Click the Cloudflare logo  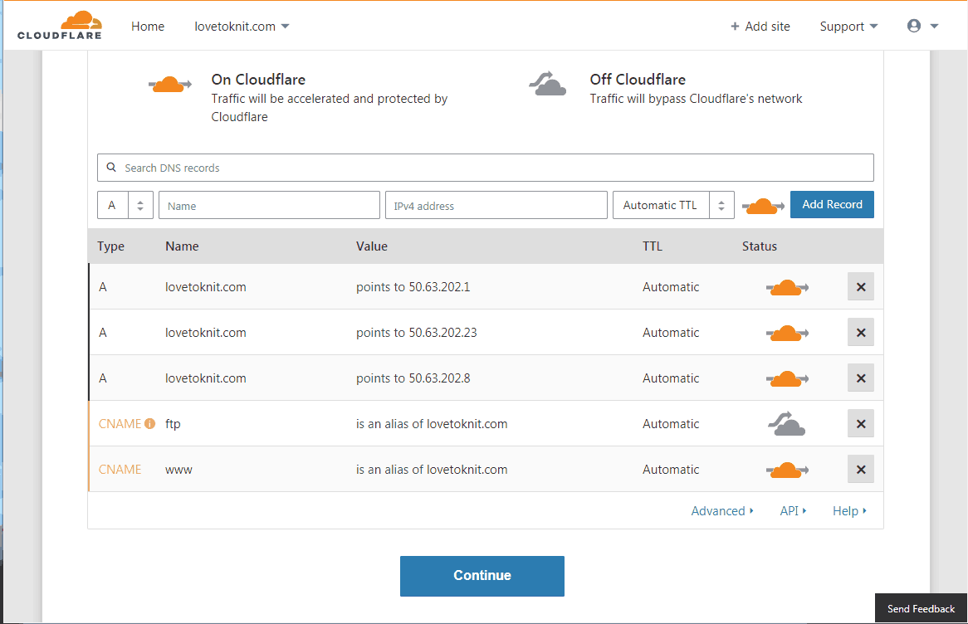point(60,25)
